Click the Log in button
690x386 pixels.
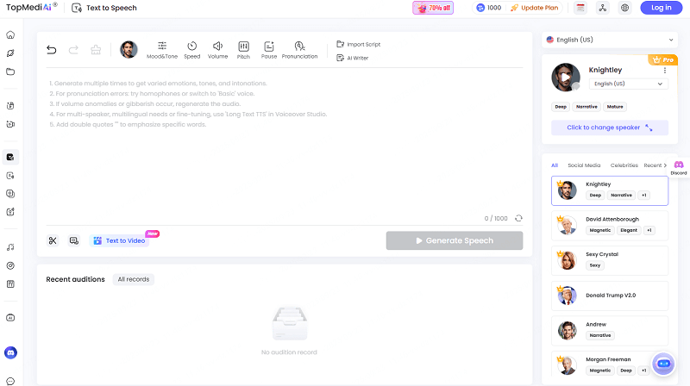pyautogui.click(x=661, y=8)
